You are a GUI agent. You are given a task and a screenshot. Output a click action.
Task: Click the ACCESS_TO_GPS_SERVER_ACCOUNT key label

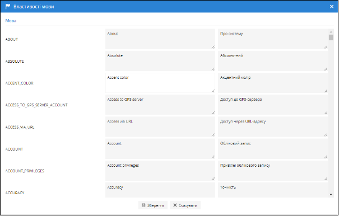point(36,105)
